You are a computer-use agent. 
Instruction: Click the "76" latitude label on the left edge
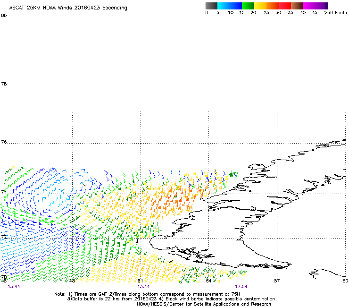[x=4, y=142]
